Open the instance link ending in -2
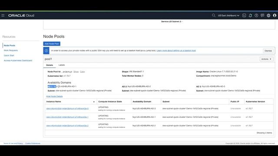 [67, 126]
